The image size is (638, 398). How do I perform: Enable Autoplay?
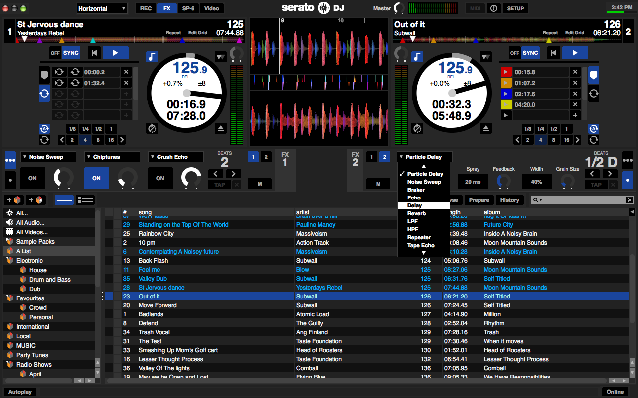[20, 392]
